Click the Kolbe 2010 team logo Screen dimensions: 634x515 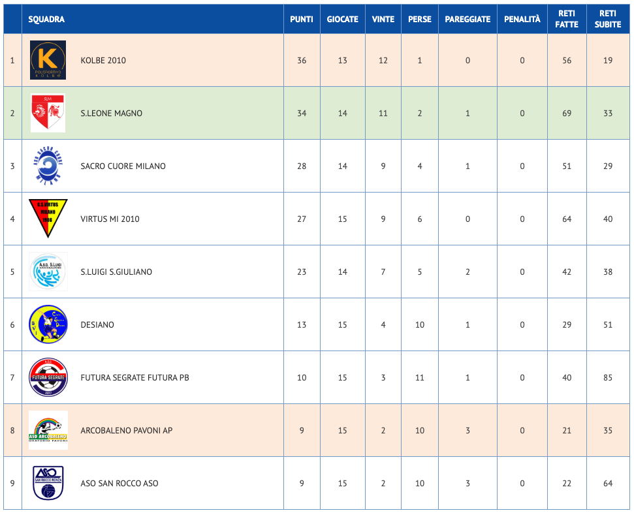click(48, 60)
